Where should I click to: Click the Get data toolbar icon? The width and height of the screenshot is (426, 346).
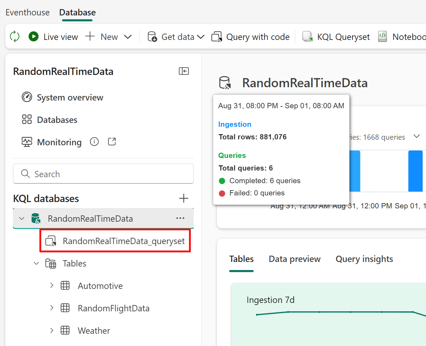click(x=152, y=37)
